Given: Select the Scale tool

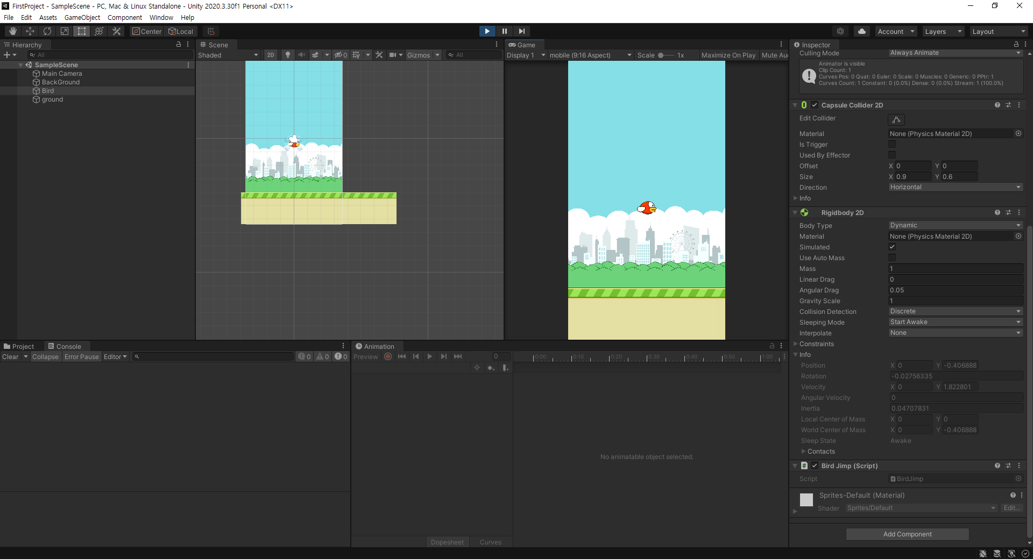Looking at the screenshot, I should click(x=65, y=31).
